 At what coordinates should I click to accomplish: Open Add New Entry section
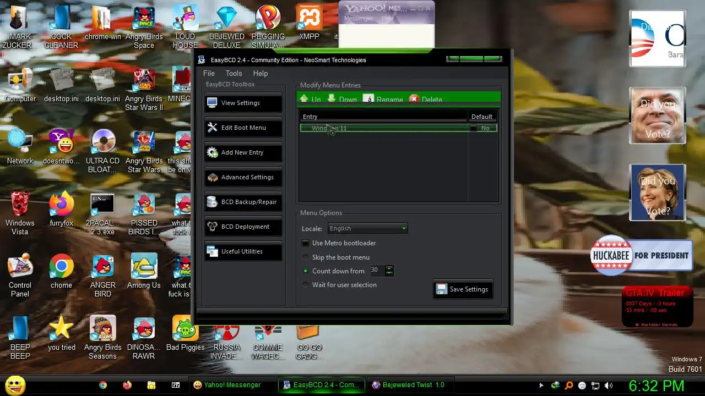pyautogui.click(x=243, y=152)
